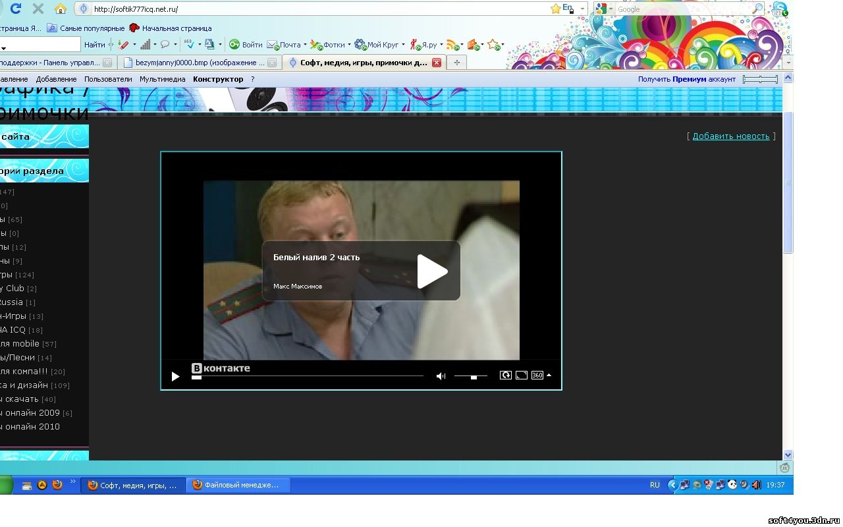This screenshot has width=843, height=527.
Task: Bookmark this page with the star icon
Action: pos(555,9)
